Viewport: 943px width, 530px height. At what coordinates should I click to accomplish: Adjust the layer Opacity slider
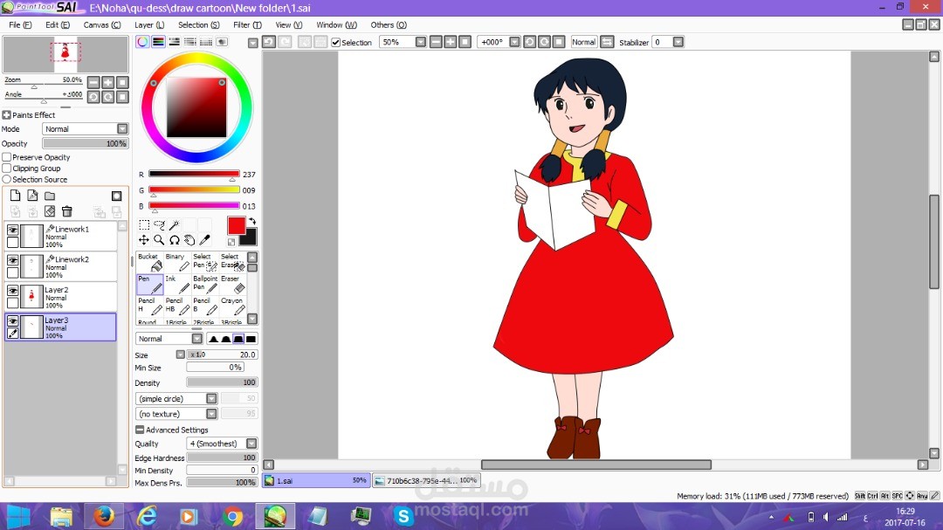[85, 144]
